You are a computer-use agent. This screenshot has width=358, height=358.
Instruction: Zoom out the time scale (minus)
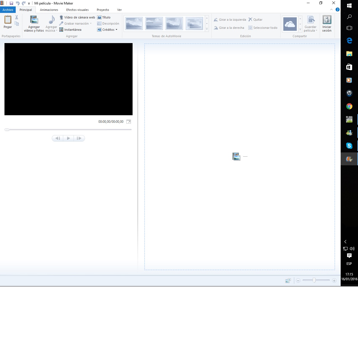click(298, 281)
